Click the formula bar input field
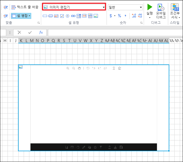 115,33
